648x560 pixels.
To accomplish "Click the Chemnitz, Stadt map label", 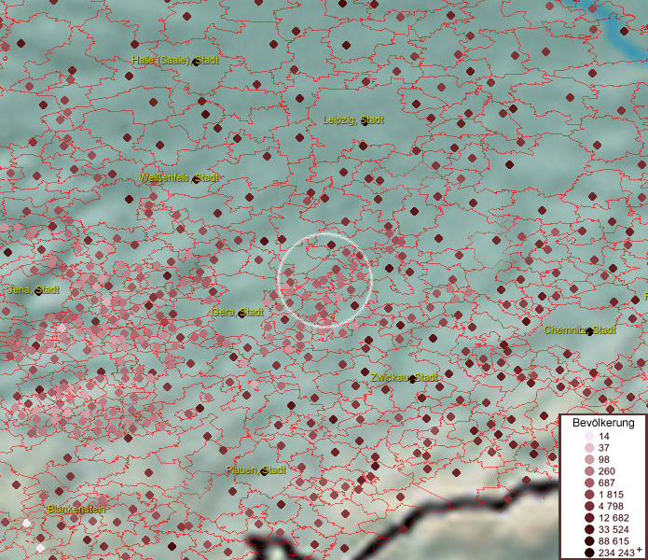I will [x=580, y=330].
